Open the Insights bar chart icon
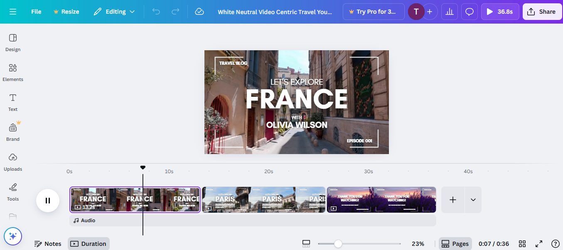This screenshot has width=563, height=250. [x=449, y=12]
